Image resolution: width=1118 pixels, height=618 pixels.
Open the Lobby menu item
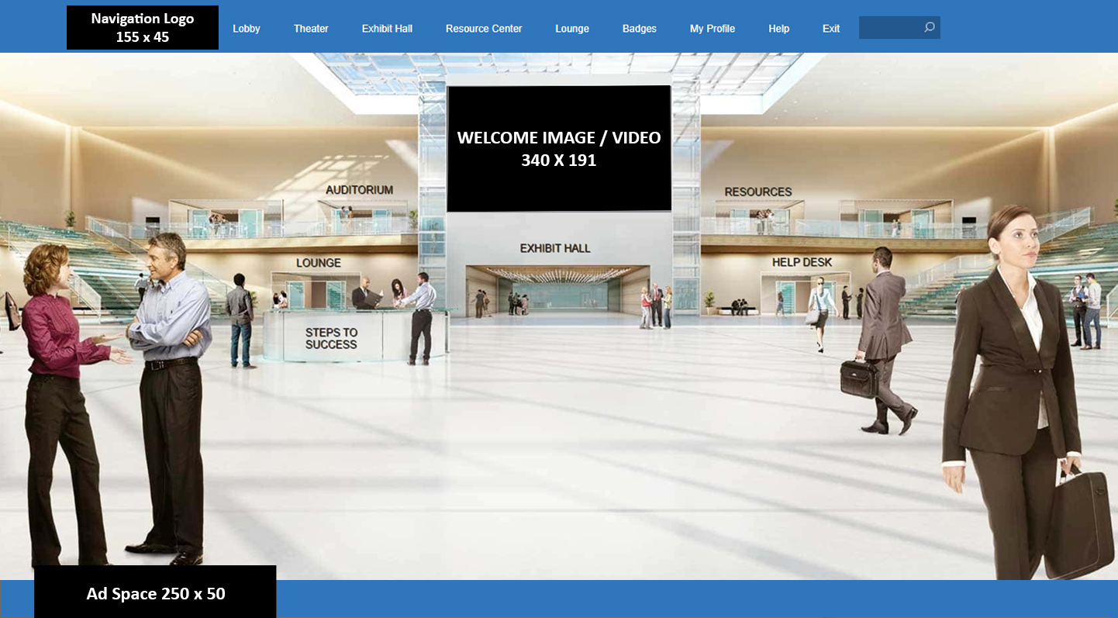click(247, 29)
